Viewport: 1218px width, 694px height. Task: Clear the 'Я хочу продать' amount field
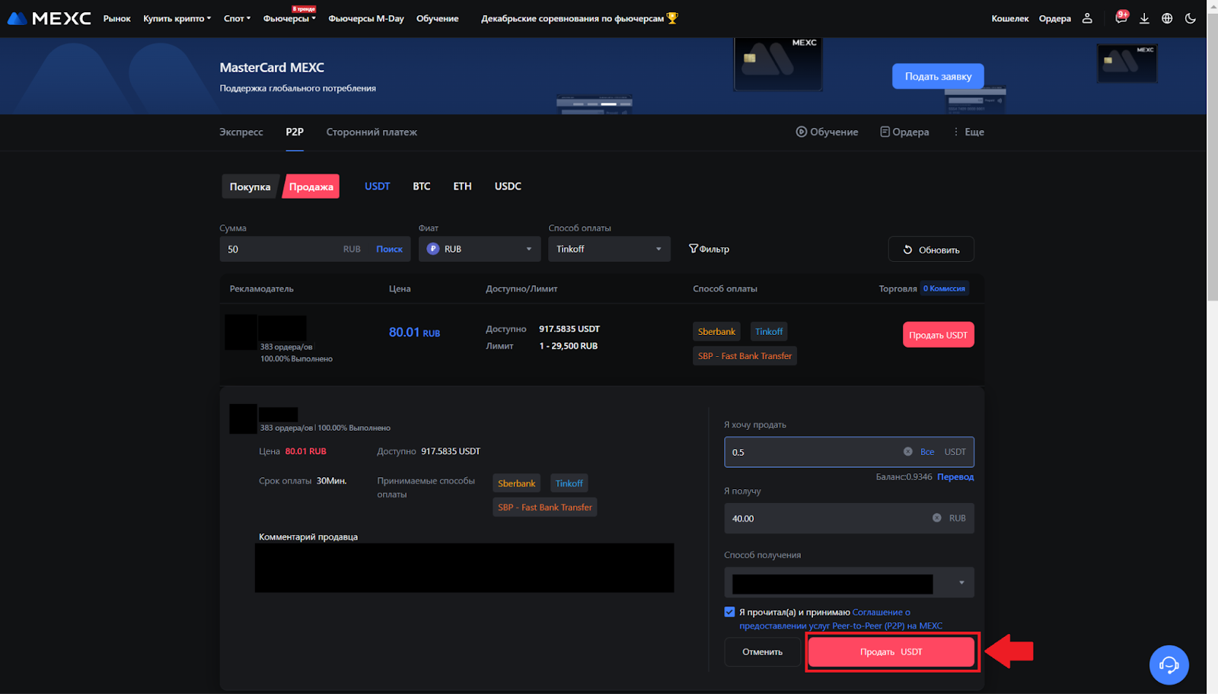pos(907,452)
